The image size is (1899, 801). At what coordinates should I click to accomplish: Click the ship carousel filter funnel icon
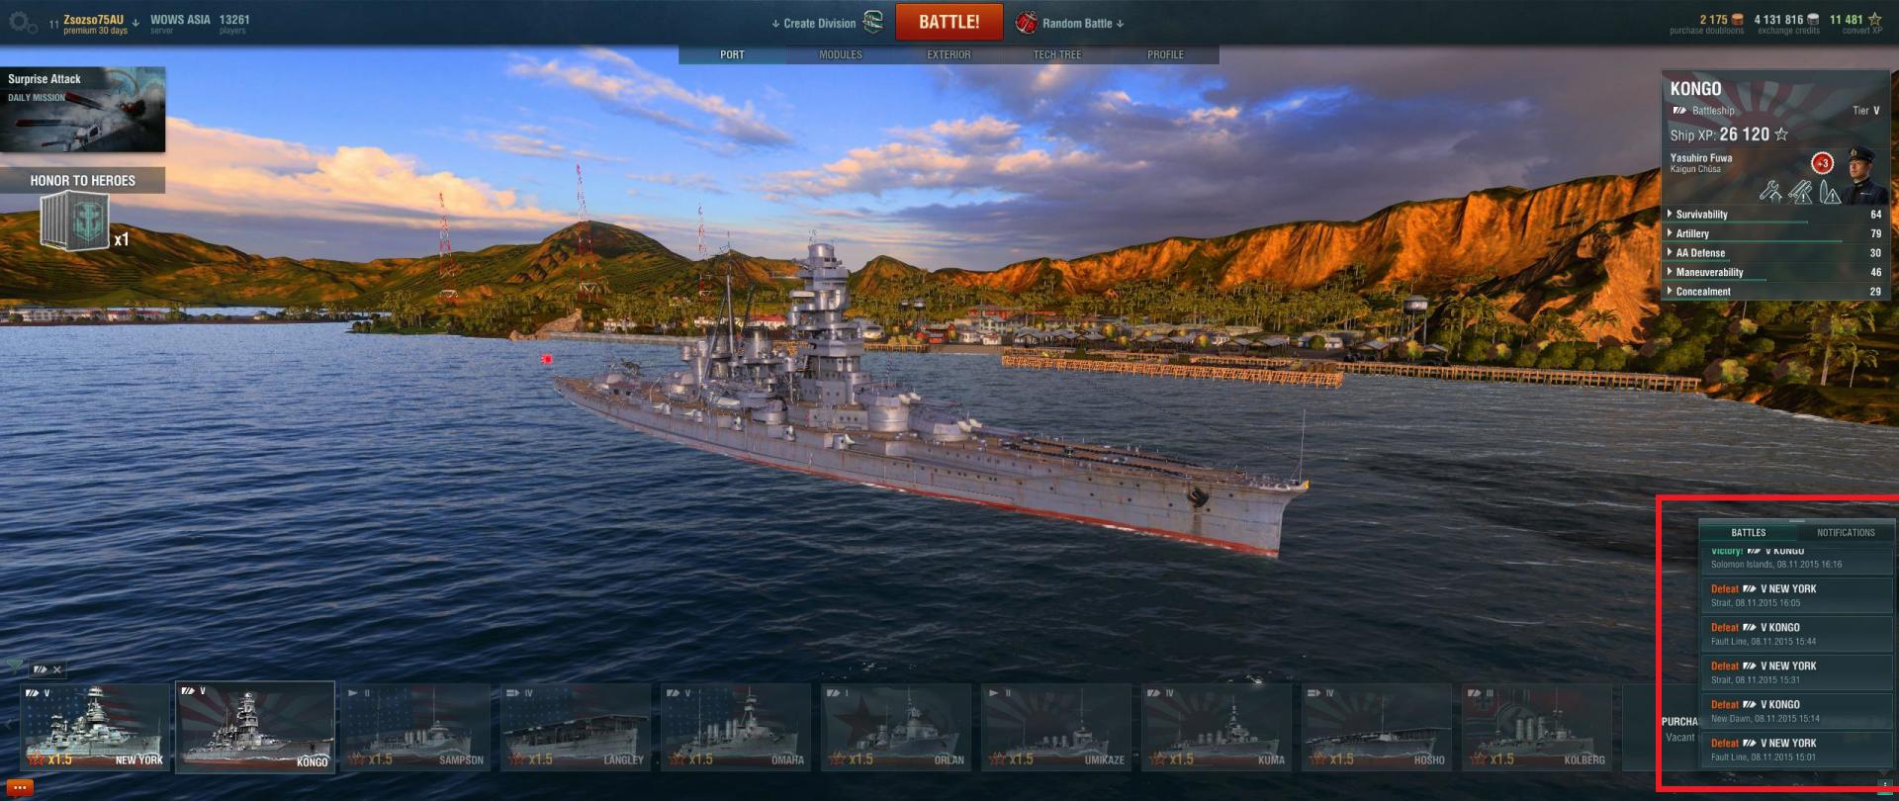coord(13,667)
